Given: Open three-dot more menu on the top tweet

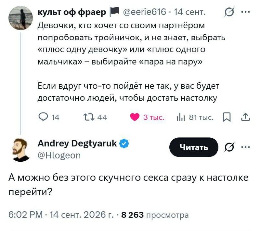Looking at the screenshot, I should [246, 12].
